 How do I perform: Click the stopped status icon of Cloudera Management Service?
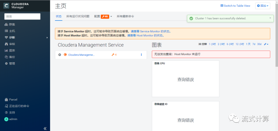coord(60,55)
